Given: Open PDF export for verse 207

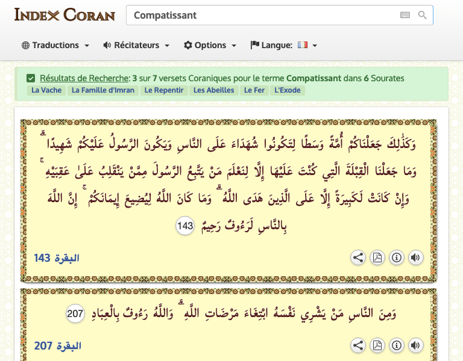Looking at the screenshot, I should [377, 345].
